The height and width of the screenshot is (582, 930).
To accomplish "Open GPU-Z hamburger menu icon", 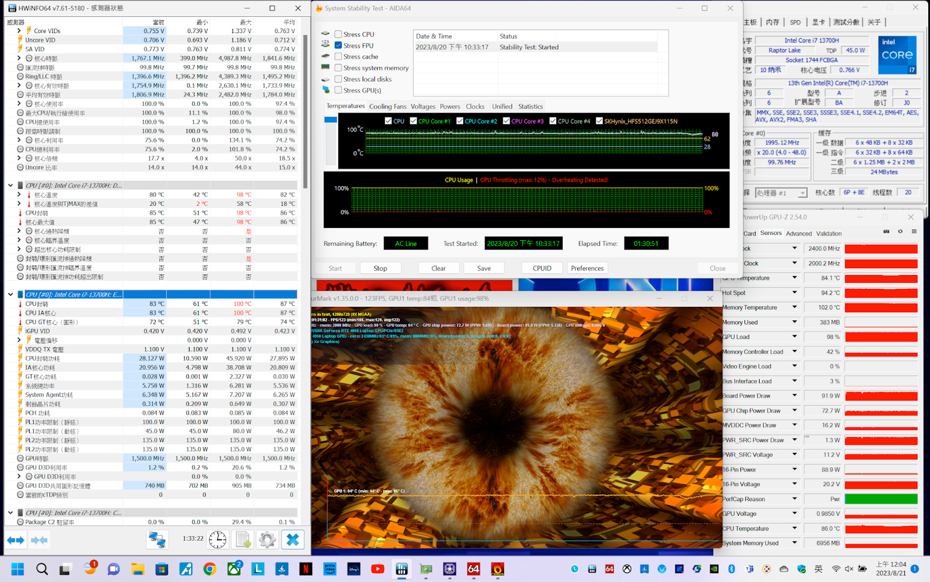I will click(914, 231).
